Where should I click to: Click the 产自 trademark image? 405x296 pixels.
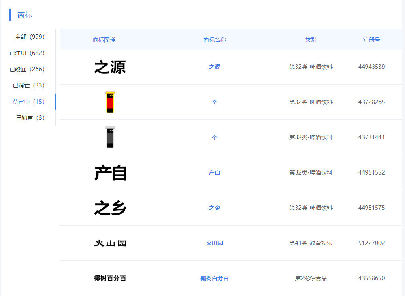[110, 173]
